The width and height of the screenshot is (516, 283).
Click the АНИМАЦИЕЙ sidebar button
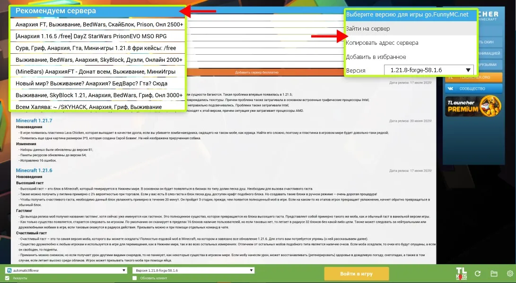[x=490, y=53]
